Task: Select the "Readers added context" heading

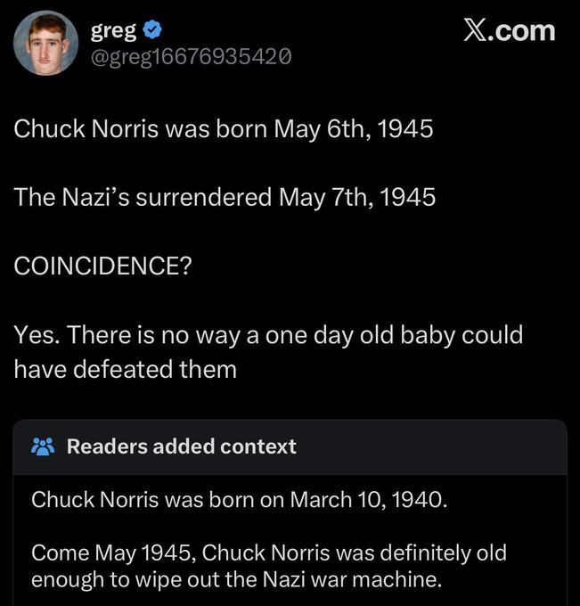Action: coord(181,446)
